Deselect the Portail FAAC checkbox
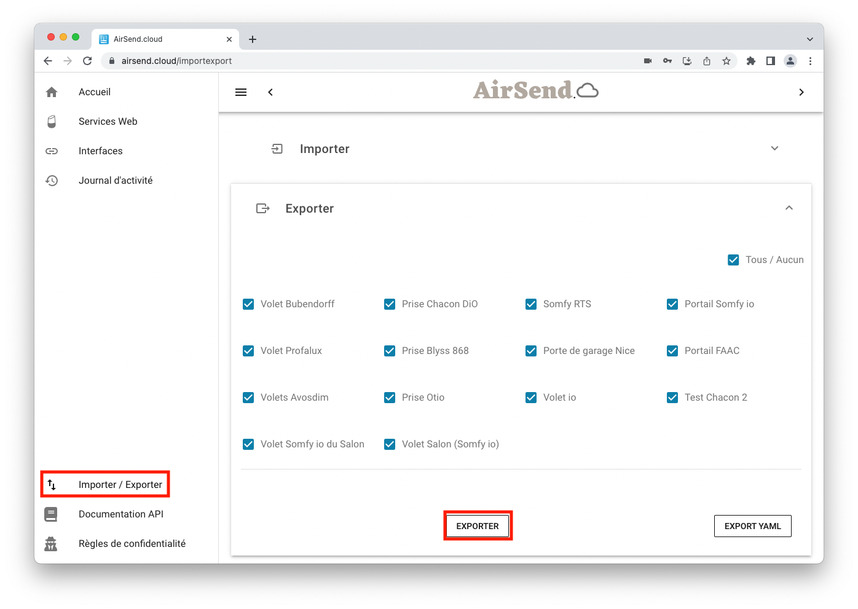The width and height of the screenshot is (858, 609). 672,351
